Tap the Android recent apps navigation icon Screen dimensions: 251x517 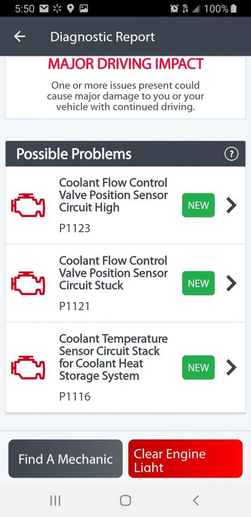[x=55, y=500]
